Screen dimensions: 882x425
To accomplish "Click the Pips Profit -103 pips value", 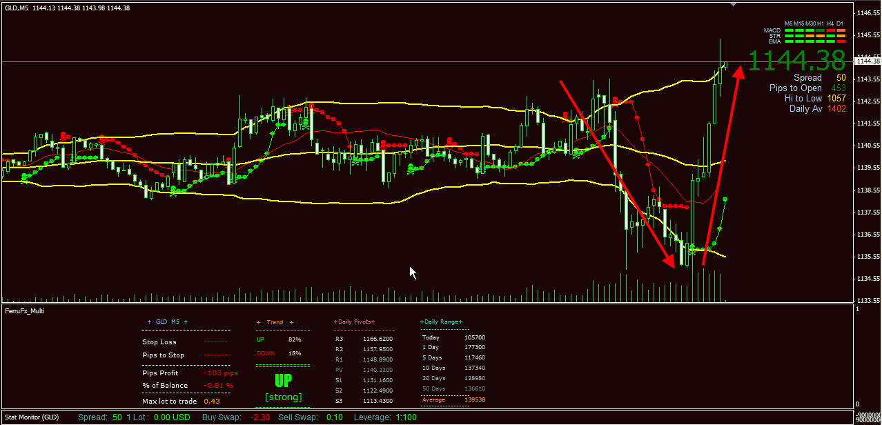I will (x=221, y=373).
